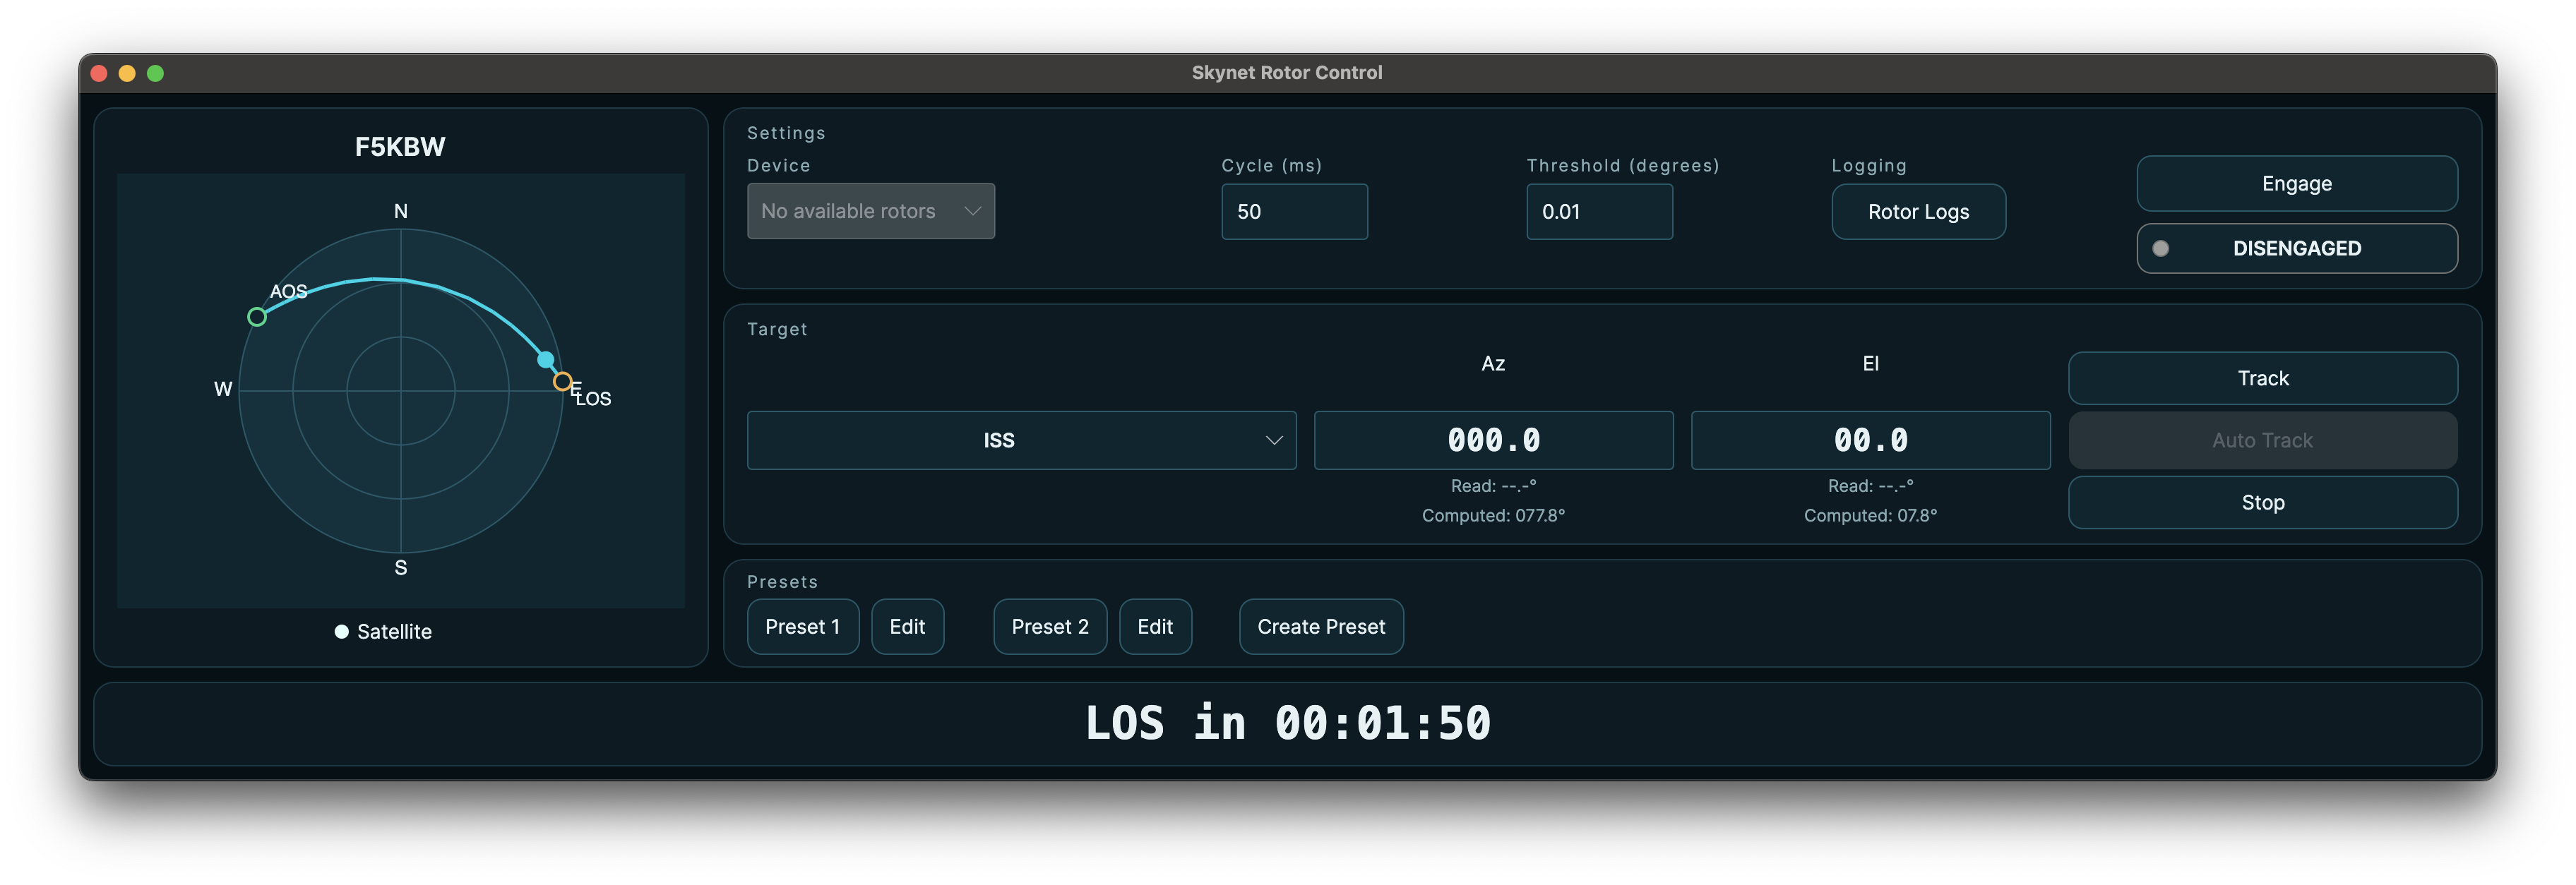
Task: Click the Threshold degrees input field
Action: coord(1599,212)
